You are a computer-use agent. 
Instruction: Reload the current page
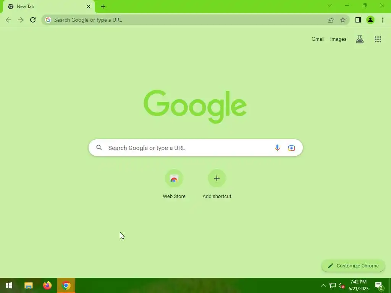tap(33, 20)
